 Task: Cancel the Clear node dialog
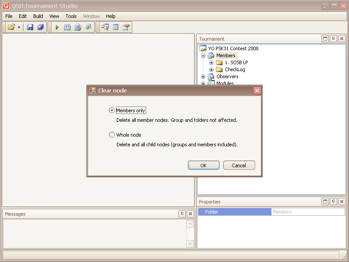(239, 165)
